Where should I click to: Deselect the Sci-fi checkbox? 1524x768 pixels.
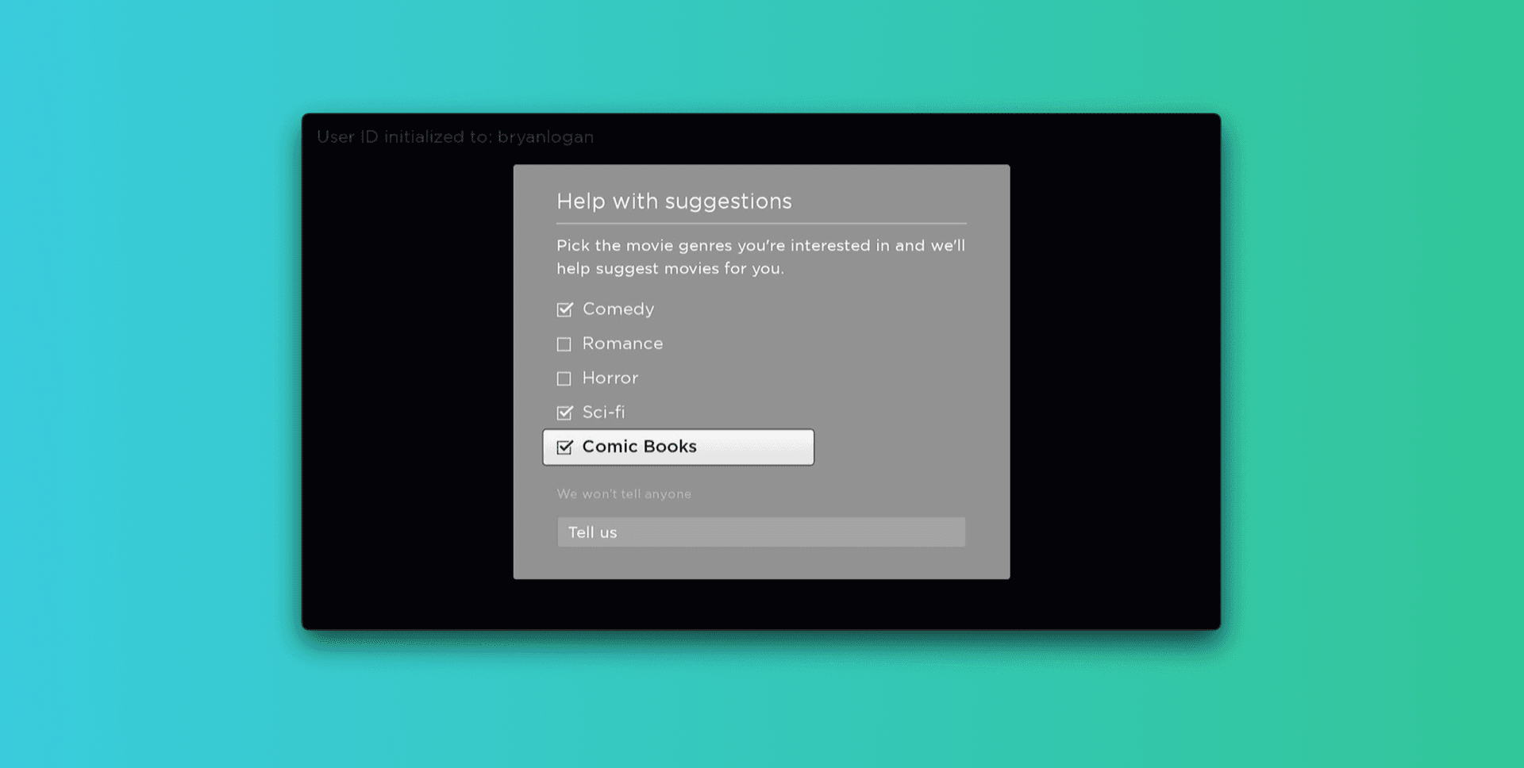(x=564, y=413)
